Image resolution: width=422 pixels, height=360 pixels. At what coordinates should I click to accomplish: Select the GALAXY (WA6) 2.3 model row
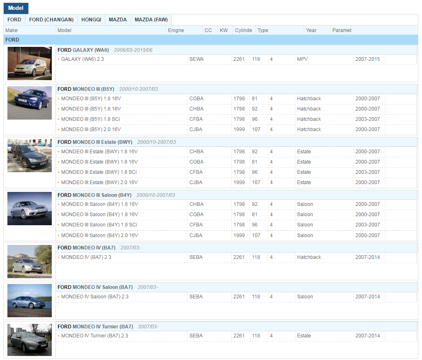coord(237,59)
